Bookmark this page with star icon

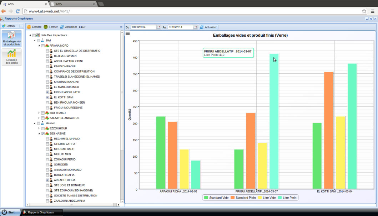[x=364, y=11]
